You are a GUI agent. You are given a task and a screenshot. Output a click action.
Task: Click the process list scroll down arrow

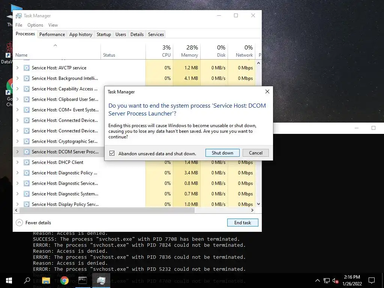tap(258, 204)
